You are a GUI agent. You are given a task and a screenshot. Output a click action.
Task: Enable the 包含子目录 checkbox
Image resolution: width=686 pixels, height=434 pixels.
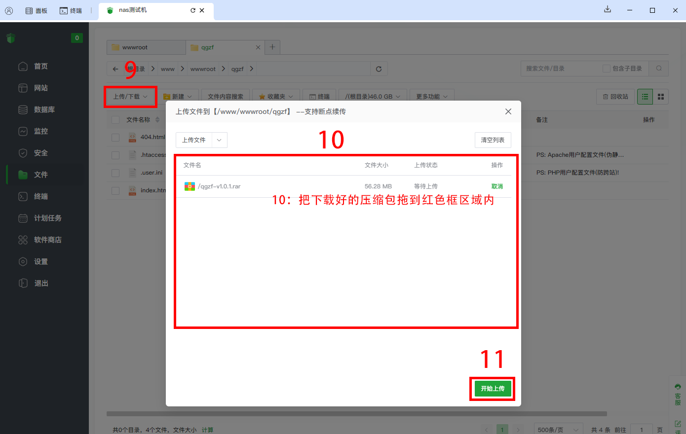tap(607, 69)
